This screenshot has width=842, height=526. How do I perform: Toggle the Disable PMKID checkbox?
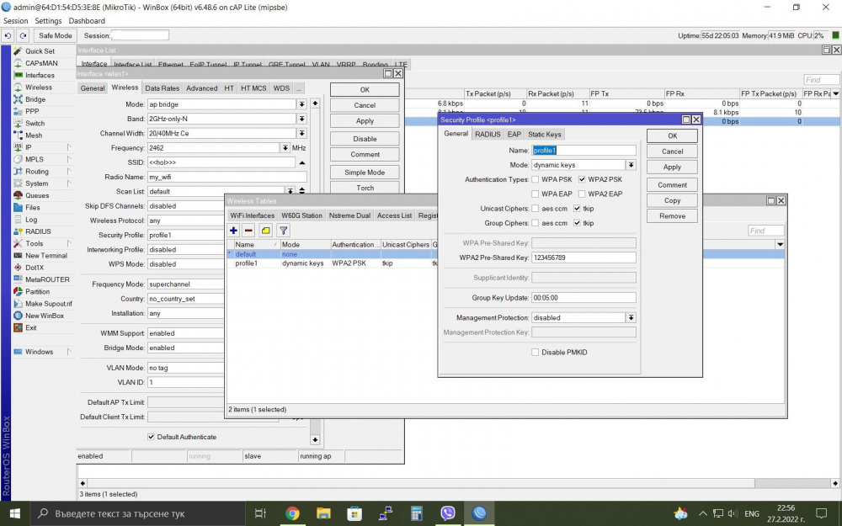coord(536,353)
